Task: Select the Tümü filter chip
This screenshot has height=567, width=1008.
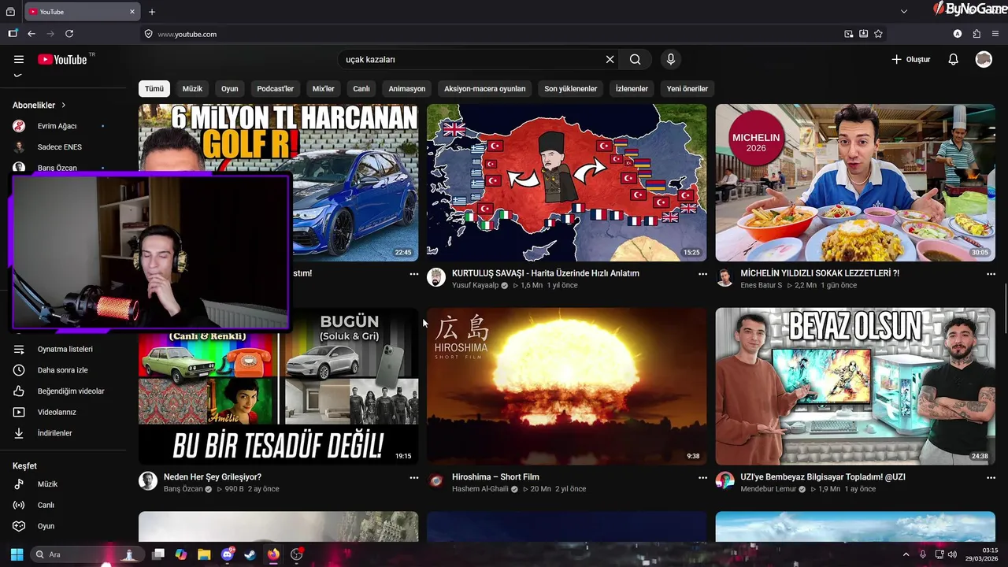Action: coord(154,89)
